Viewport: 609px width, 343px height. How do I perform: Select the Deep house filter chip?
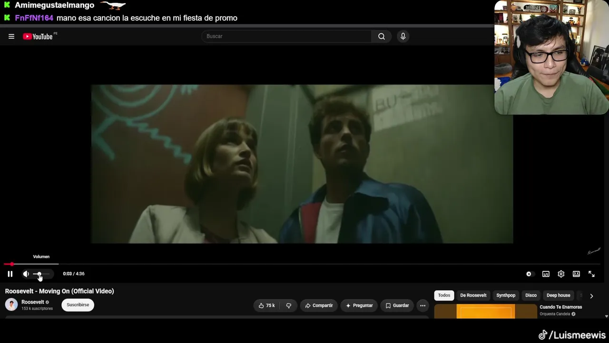click(558, 295)
